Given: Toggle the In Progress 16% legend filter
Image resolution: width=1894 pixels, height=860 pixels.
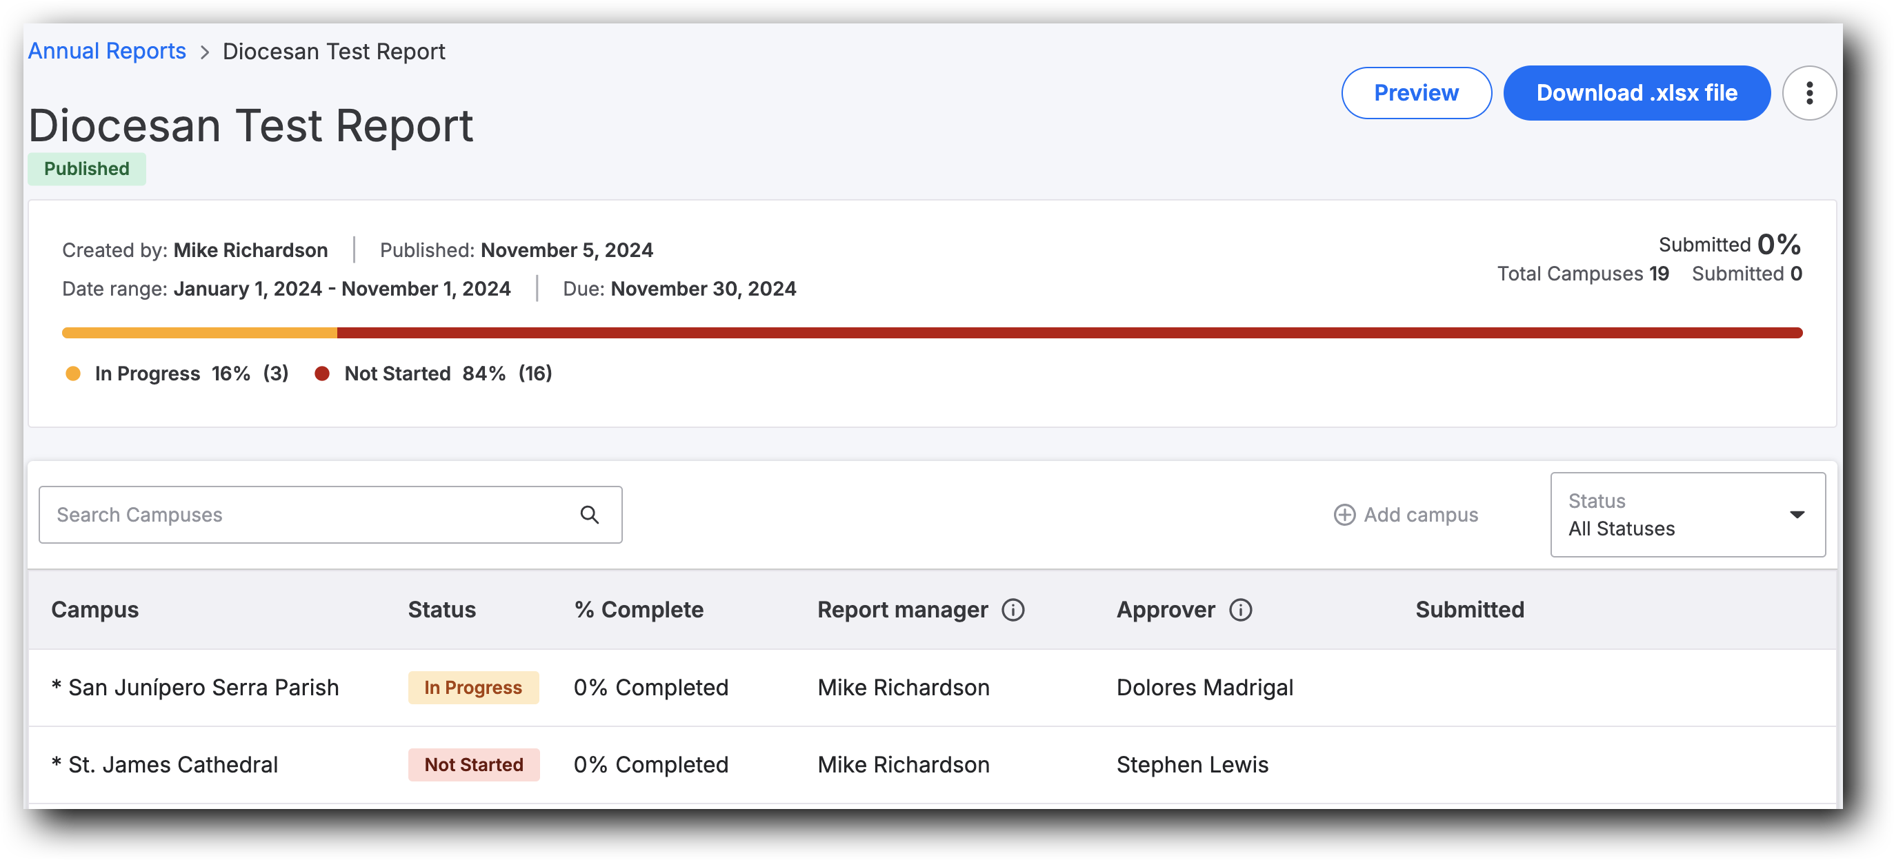Looking at the screenshot, I should coord(177,373).
